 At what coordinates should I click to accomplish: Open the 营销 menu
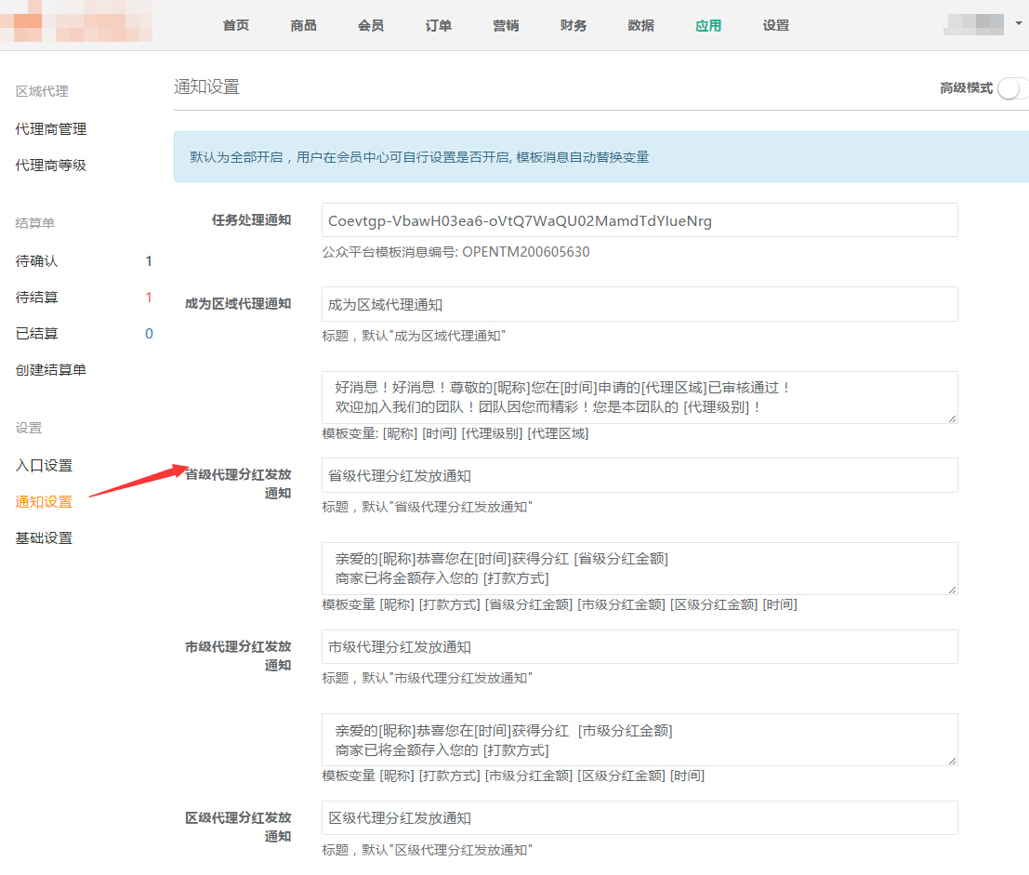506,25
